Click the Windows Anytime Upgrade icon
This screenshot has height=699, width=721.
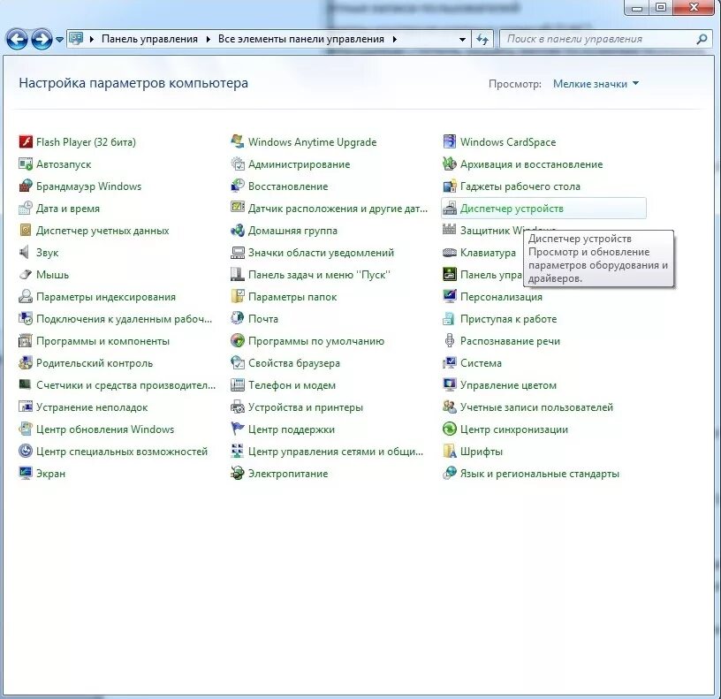[x=238, y=141]
